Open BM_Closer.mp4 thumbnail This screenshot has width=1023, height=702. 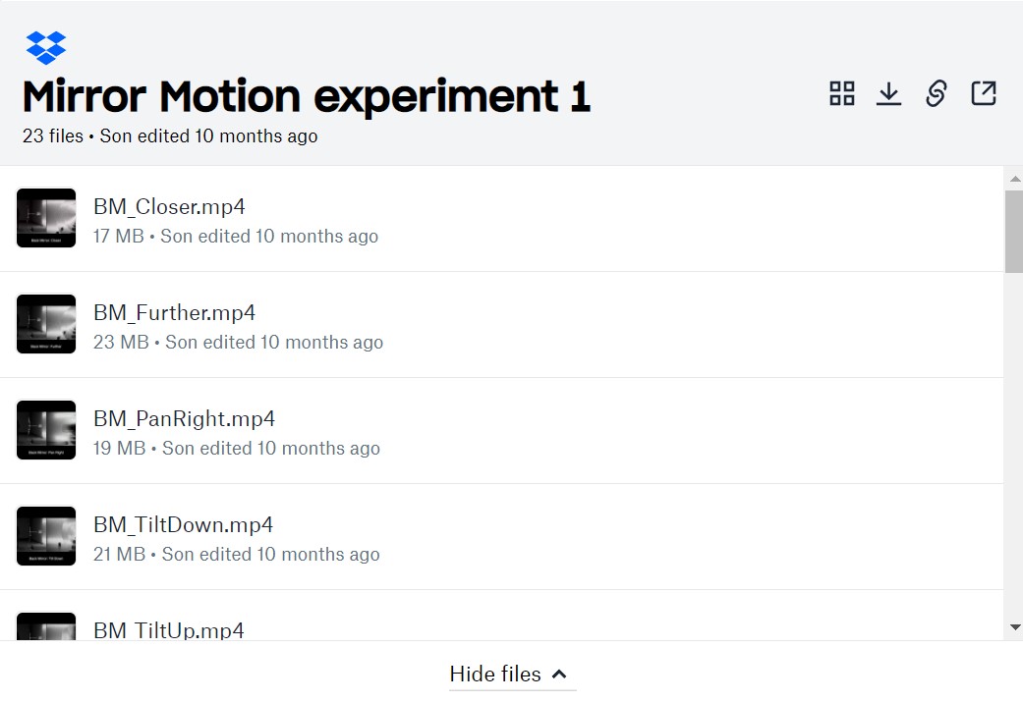[x=45, y=218]
